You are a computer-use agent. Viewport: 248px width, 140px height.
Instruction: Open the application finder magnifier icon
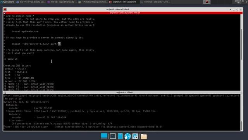[x=135, y=136]
